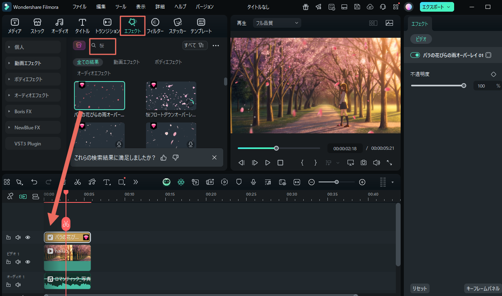Screen dimensions: 502x296
Task: Click the scope waveform icon above preview
Action: pyautogui.click(x=389, y=23)
